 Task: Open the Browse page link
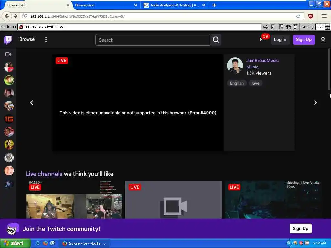pyautogui.click(x=27, y=39)
